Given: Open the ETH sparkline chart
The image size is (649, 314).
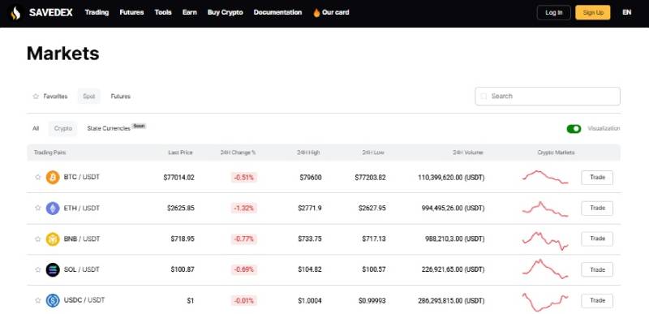Looking at the screenshot, I should pos(545,208).
